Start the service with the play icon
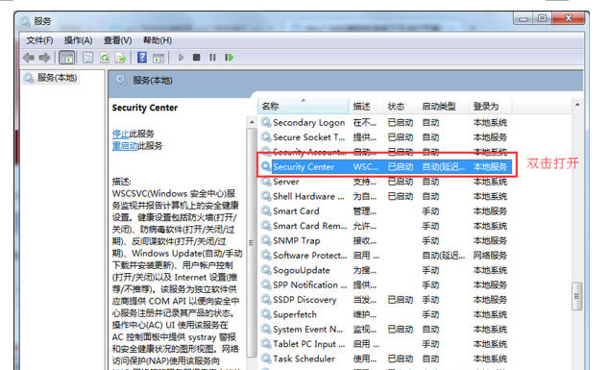Screen dimensions: 608x370 point(181,58)
